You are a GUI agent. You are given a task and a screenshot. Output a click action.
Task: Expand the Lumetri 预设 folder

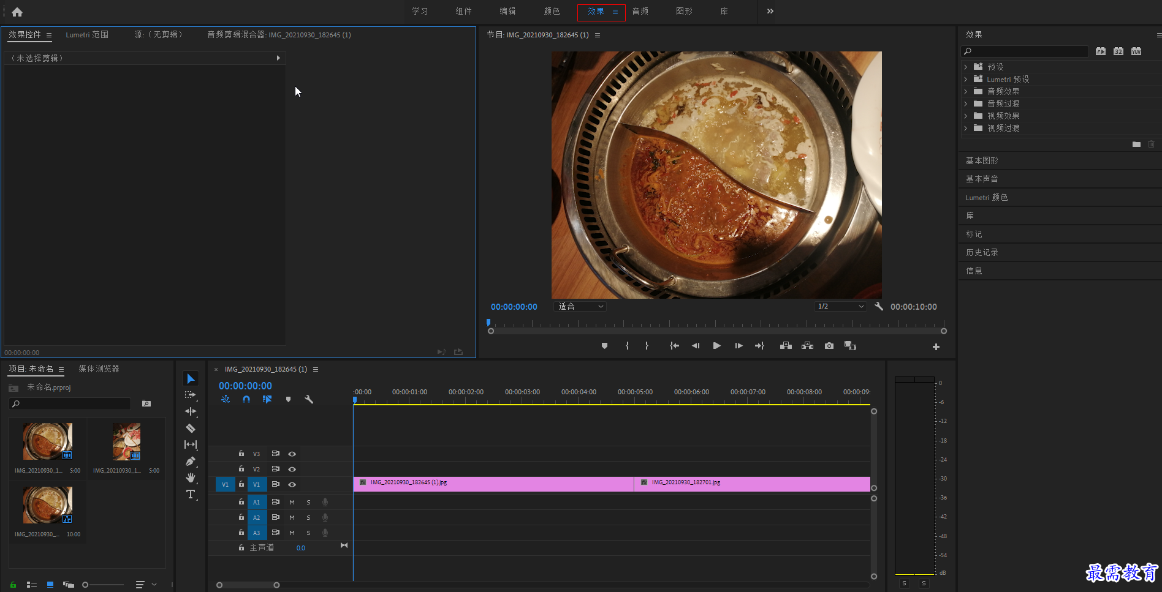pos(966,79)
